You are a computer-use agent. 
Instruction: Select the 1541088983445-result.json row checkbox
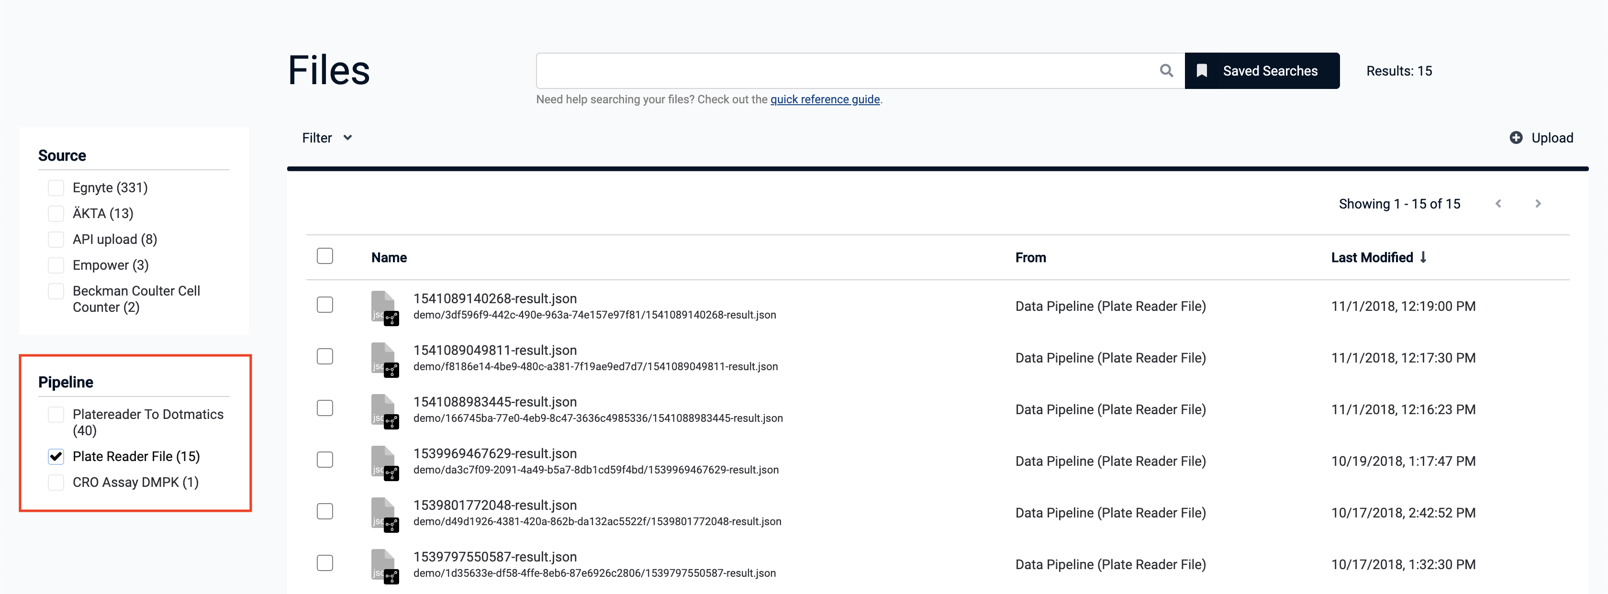click(x=324, y=408)
